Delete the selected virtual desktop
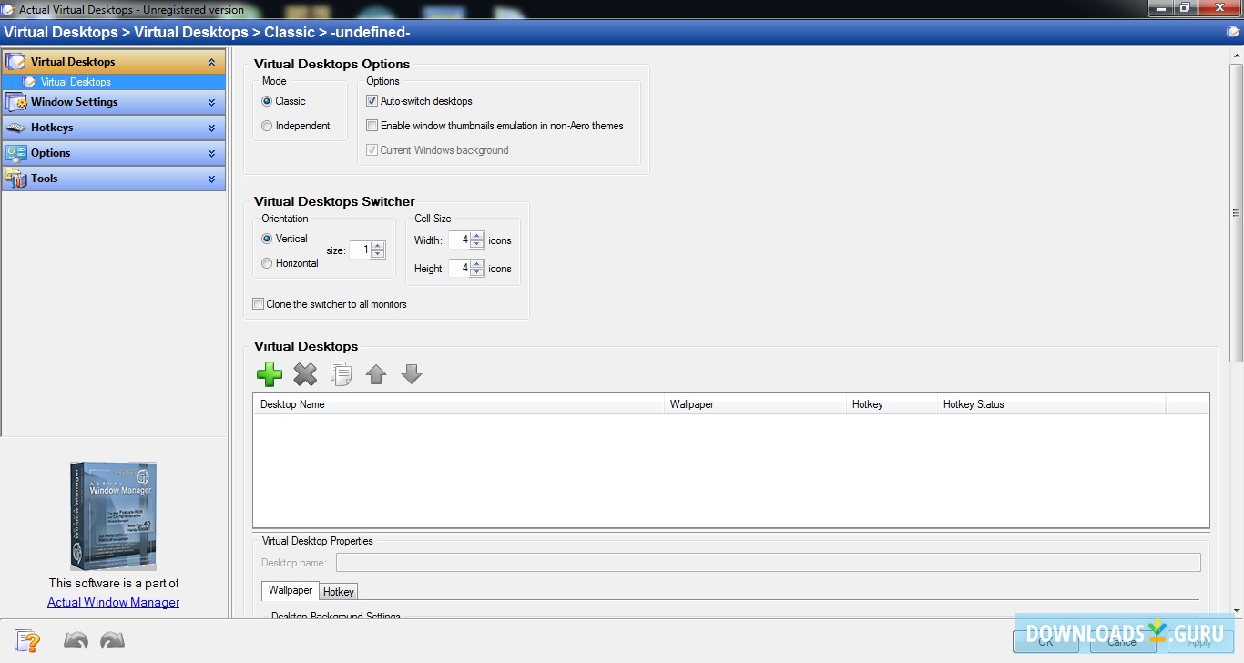 pos(305,373)
